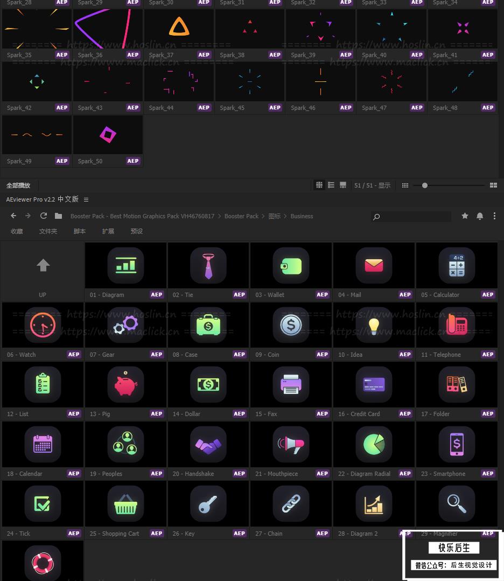504x581 pixels.
Task: Switch to list view mode
Action: click(x=331, y=185)
